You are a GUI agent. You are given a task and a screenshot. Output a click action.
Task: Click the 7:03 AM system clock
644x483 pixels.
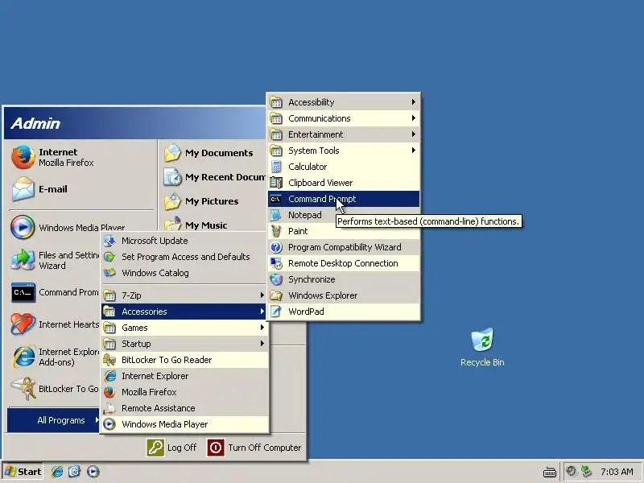(x=617, y=472)
